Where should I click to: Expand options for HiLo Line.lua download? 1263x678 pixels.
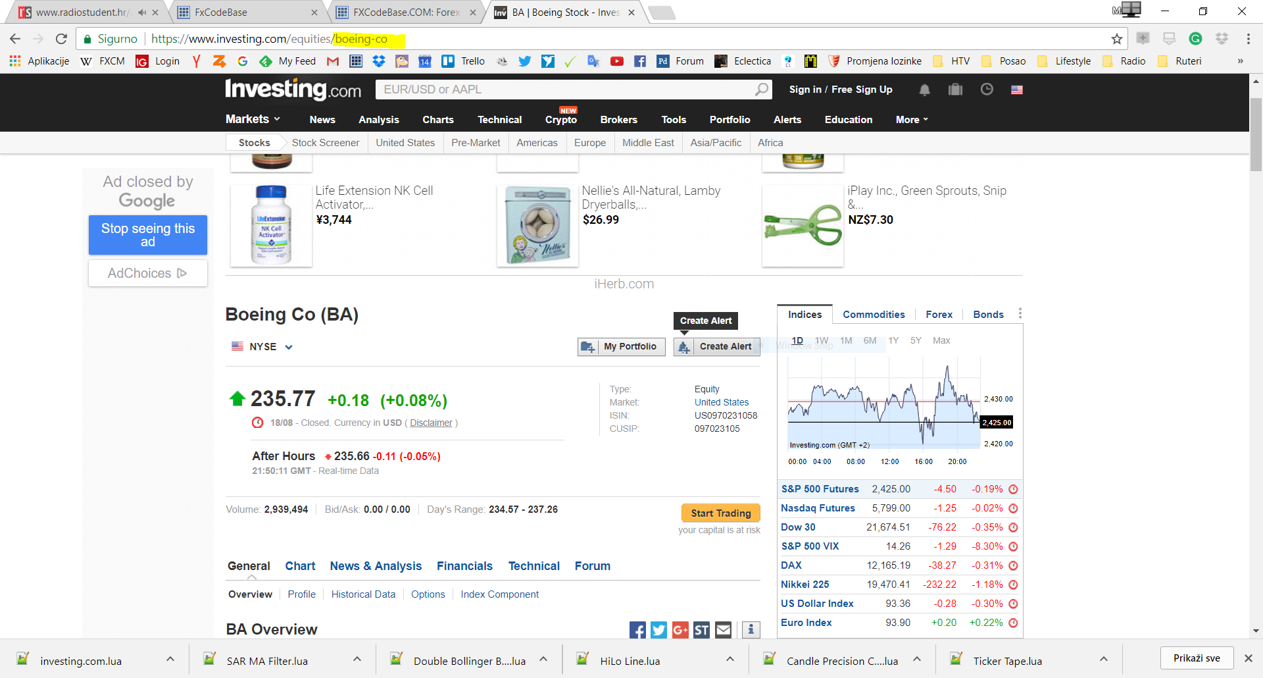pos(730,659)
